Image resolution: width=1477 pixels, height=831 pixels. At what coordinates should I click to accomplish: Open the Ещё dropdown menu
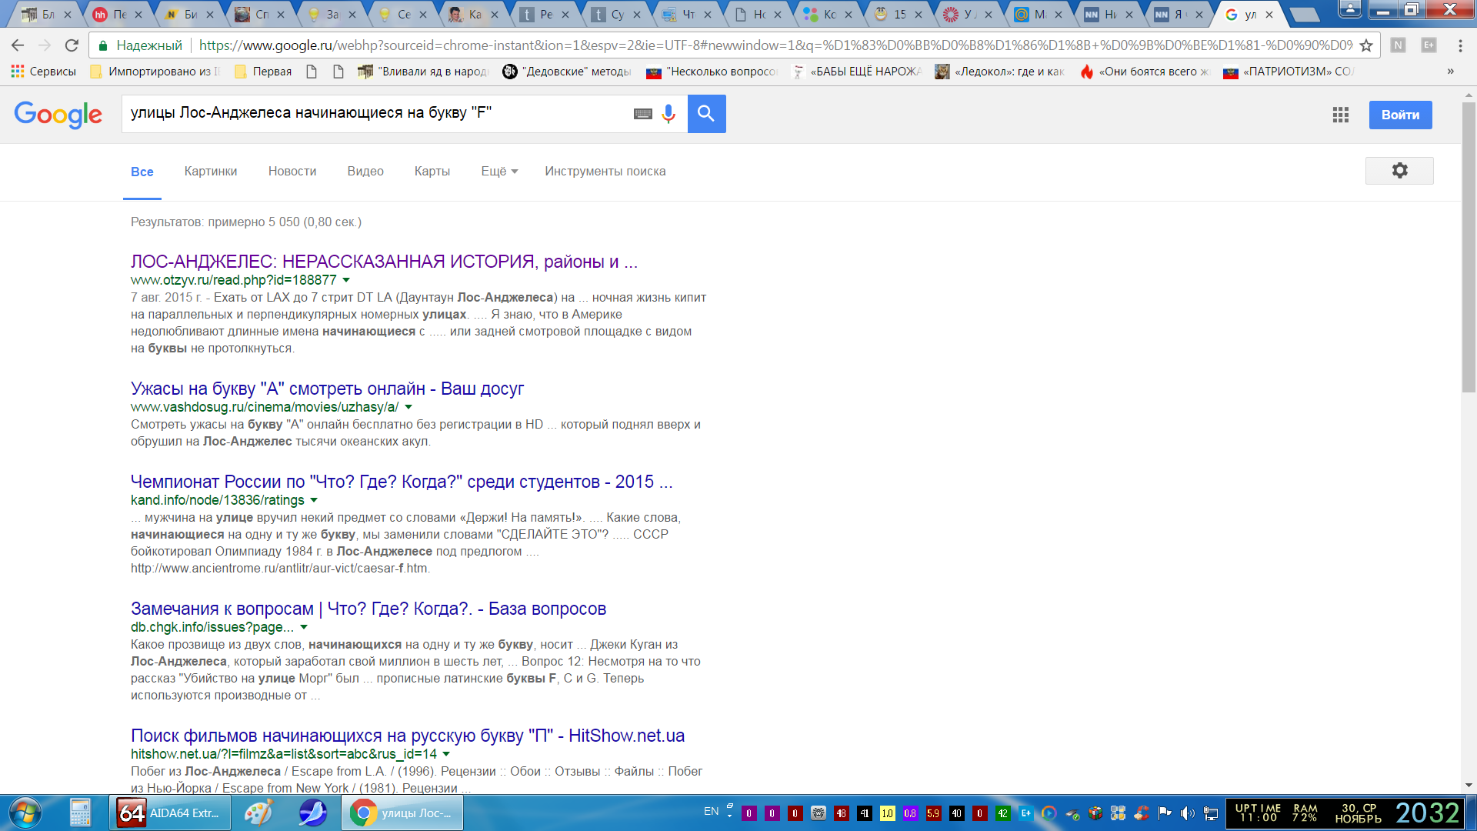tap(499, 172)
